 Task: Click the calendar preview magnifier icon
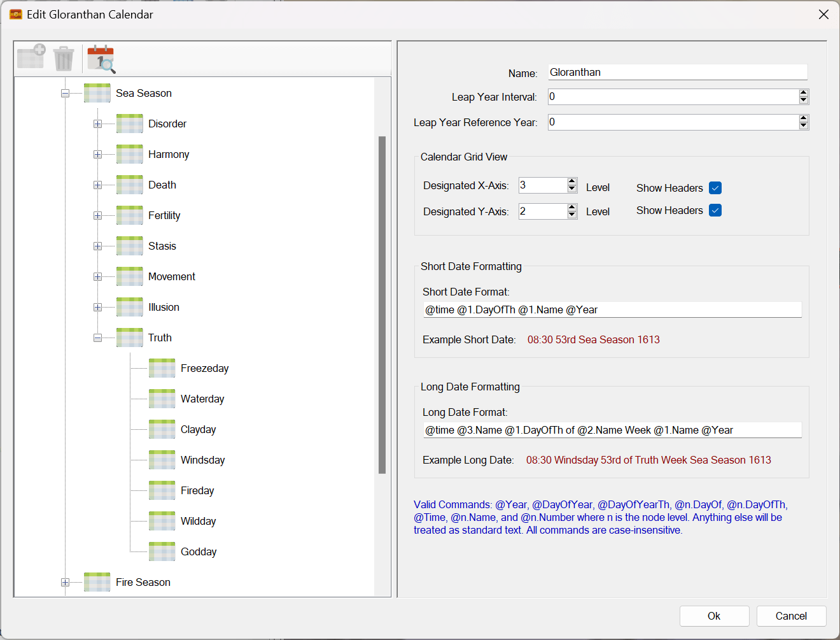coord(101,59)
